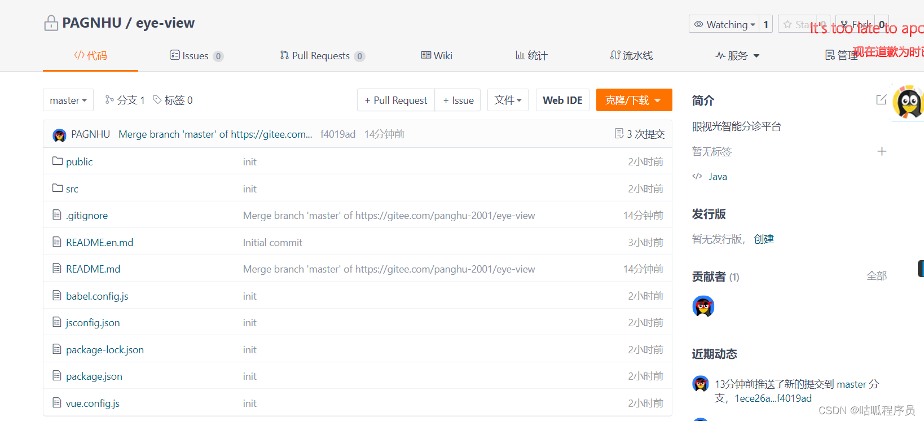
Task: Create a new Pull Request
Action: (x=396, y=100)
